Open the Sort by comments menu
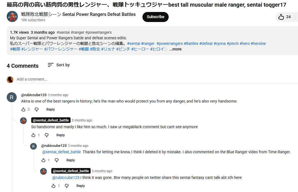This screenshot has height=192, width=298. (x=59, y=65)
